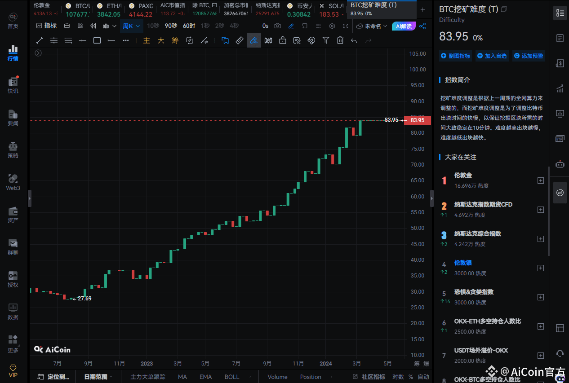Open the 数据 data sidebar icon

click(x=13, y=311)
